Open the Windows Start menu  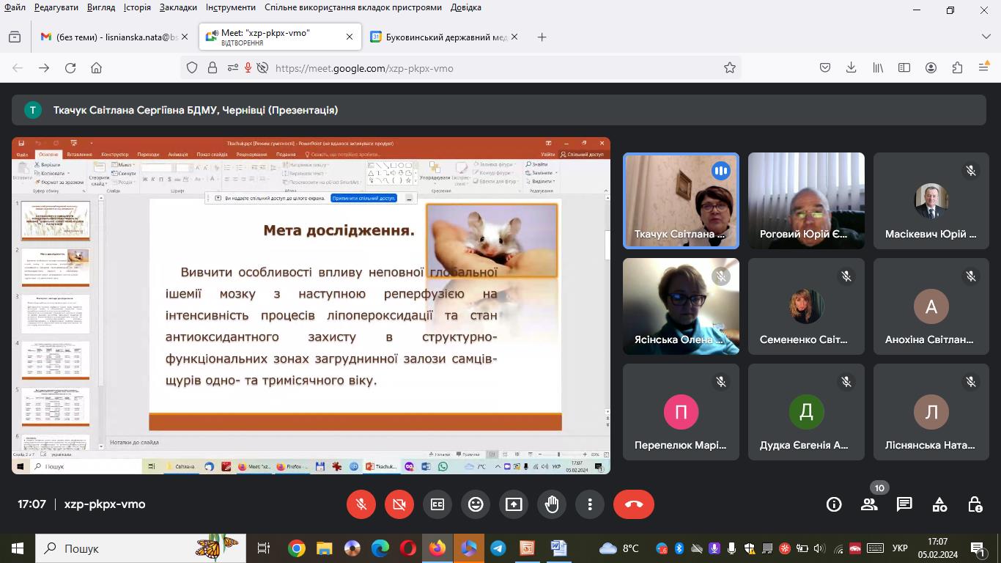(18, 548)
